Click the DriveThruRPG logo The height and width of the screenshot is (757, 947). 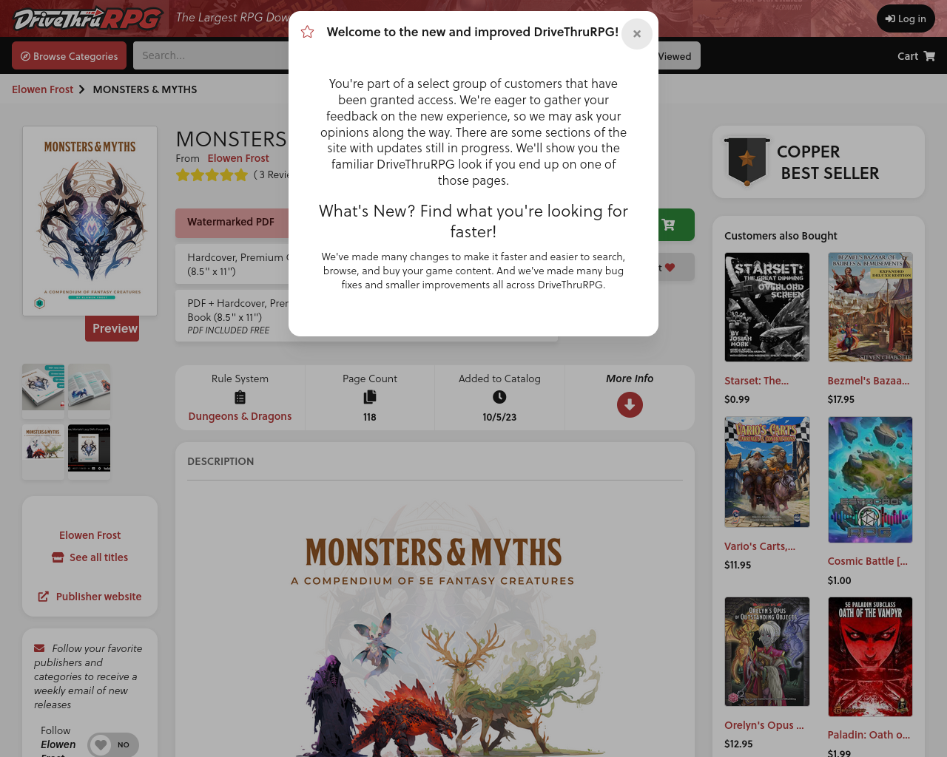pyautogui.click(x=88, y=18)
